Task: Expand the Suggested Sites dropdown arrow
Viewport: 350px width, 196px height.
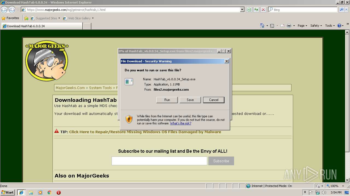Action: [59, 18]
